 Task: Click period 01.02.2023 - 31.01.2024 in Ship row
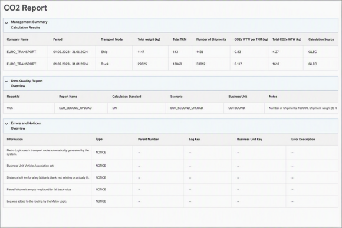click(x=70, y=52)
